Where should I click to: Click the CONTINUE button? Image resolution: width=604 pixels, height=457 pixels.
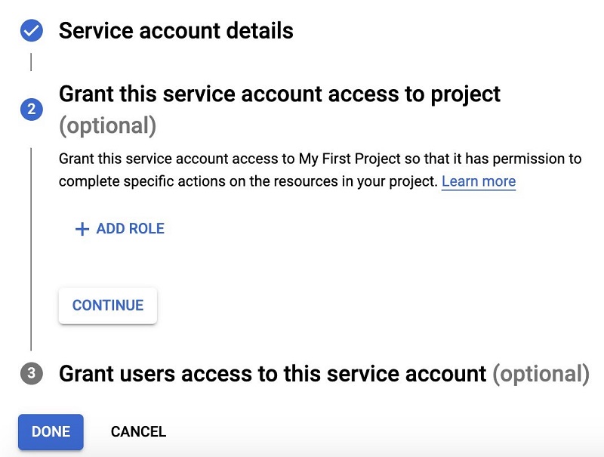click(x=108, y=305)
